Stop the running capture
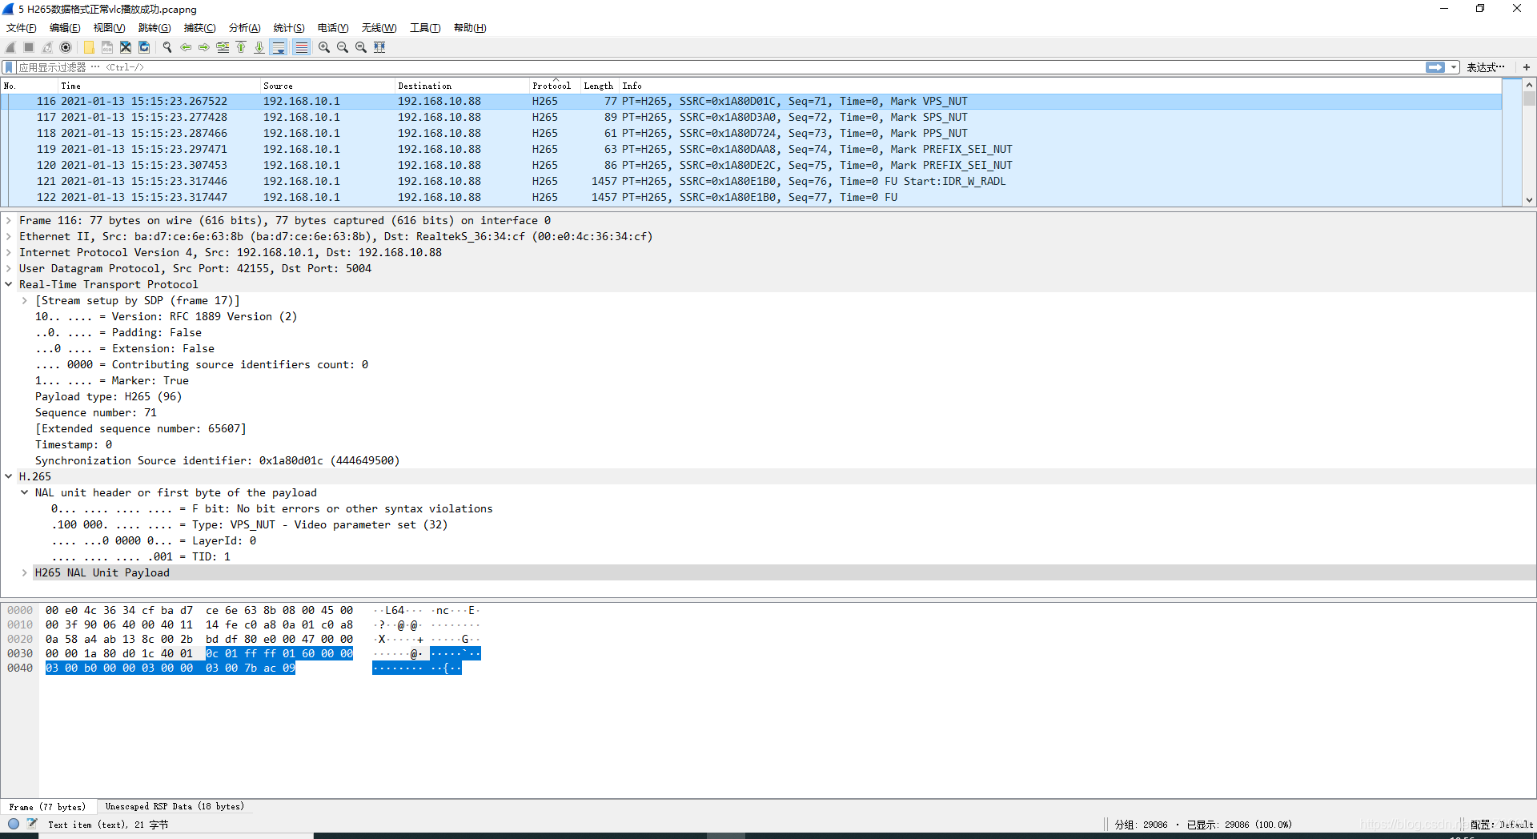Image resolution: width=1537 pixels, height=839 pixels. [x=29, y=47]
